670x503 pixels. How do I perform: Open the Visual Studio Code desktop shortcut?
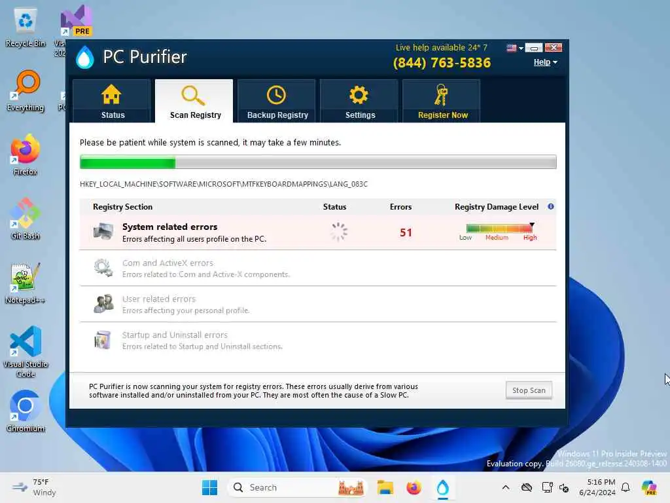pyautogui.click(x=26, y=352)
